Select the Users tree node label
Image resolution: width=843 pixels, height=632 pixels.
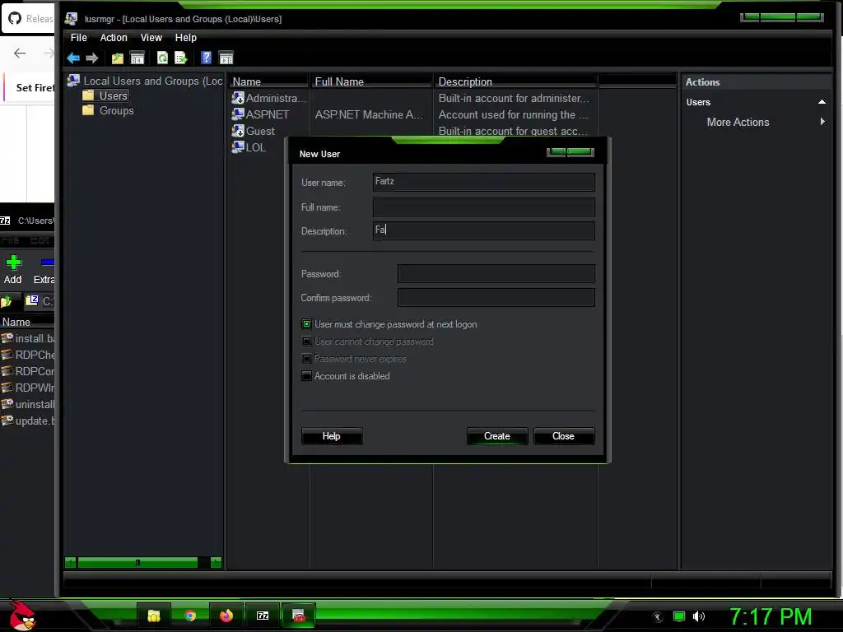click(114, 95)
